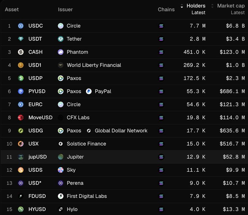
Task: Click the MoveUSD red token icon
Action: click(x=21, y=118)
